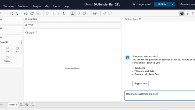
Task: Click the Duplicate sheet toolbar icon
Action: [32, 13]
